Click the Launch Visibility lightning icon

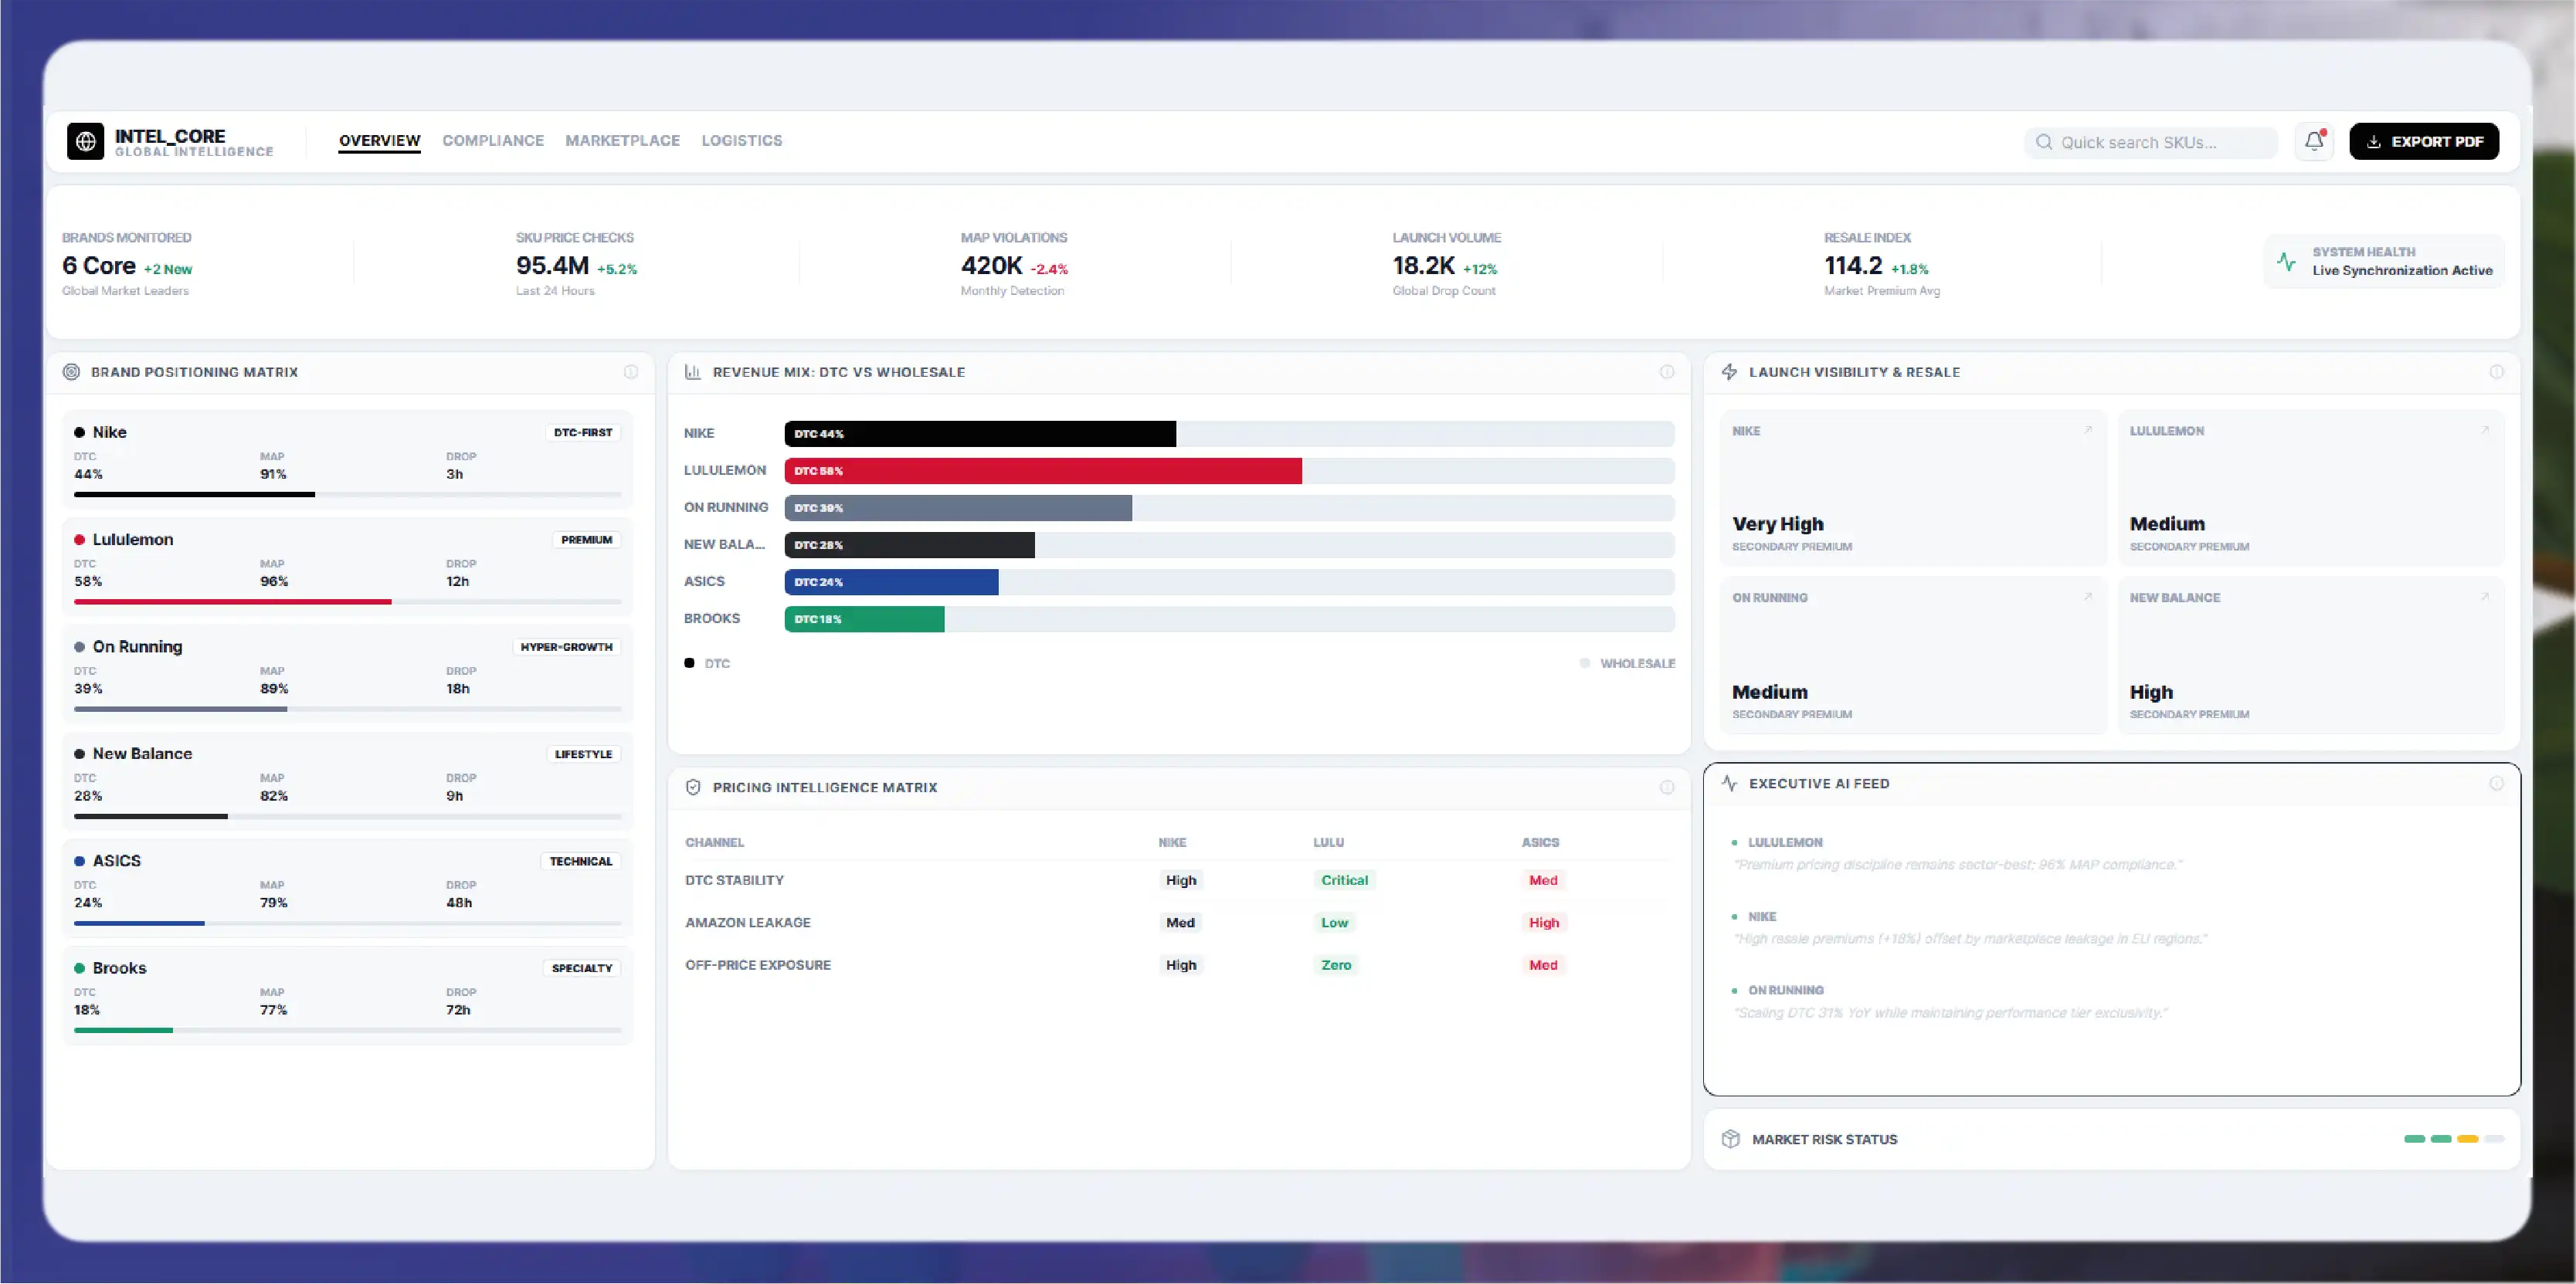point(1729,371)
